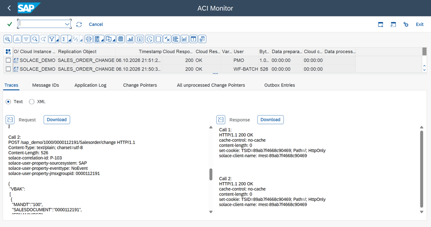Sort the table in ascending order
Image resolution: width=431 pixels, height=227 pixels.
tap(17, 39)
